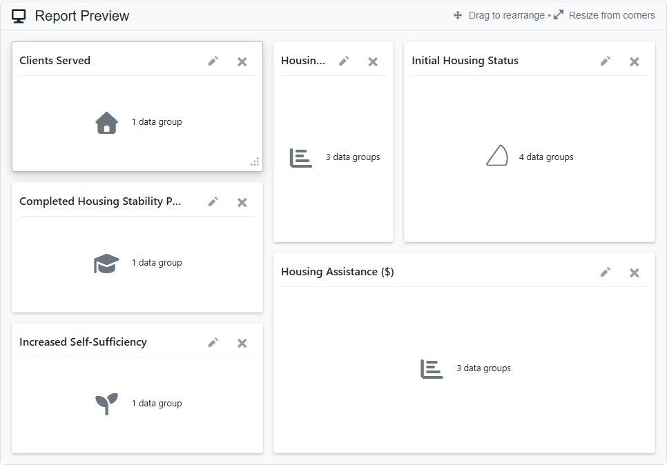Click the house icon in Clients Served
Screen dimensions: 667x465
point(107,122)
